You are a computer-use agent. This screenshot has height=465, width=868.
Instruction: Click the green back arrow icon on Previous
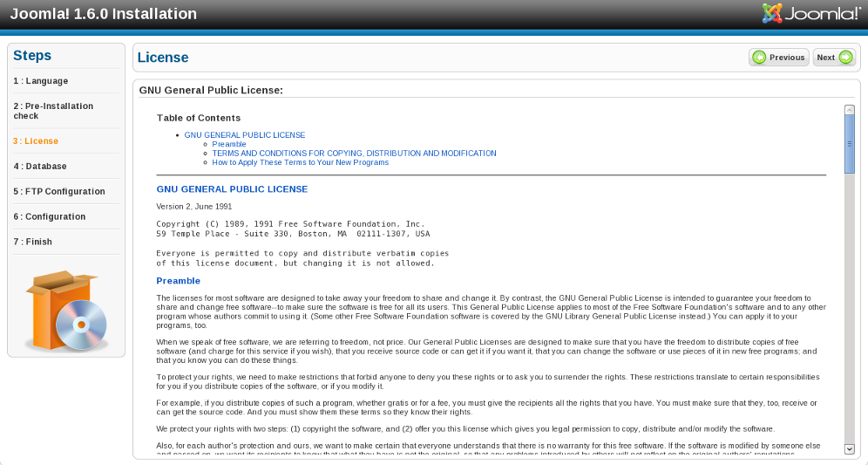(760, 57)
